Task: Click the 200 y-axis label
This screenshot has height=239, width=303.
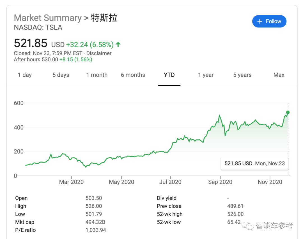Action: [19, 151]
